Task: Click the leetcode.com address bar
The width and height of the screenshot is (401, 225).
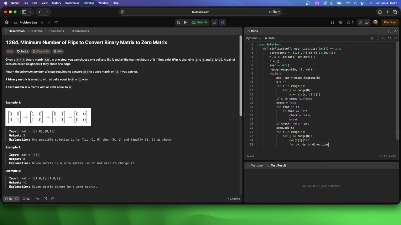Action: pyautogui.click(x=200, y=12)
